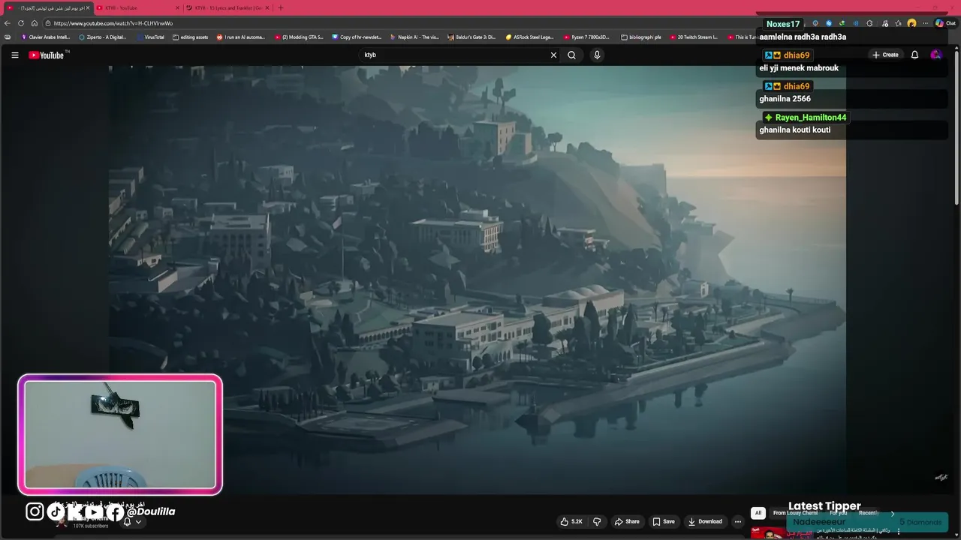Reload the page with the refresh icon
Screen dimensions: 961x540
pos(20,23)
